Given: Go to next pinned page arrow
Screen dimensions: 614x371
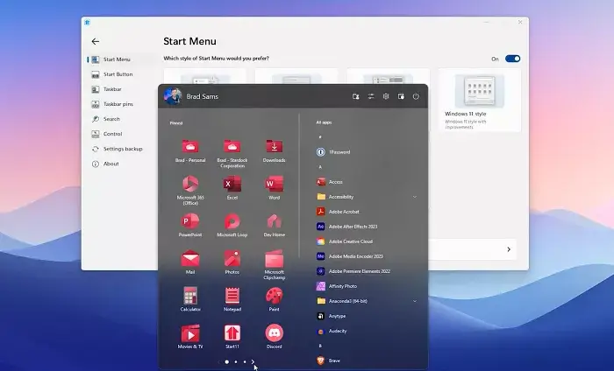Looking at the screenshot, I should coord(253,362).
